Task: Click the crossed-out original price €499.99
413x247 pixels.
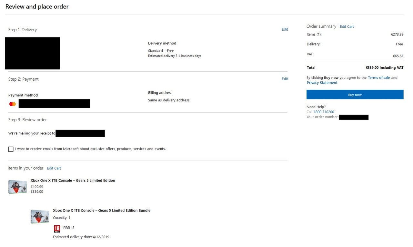Action: click(37, 187)
